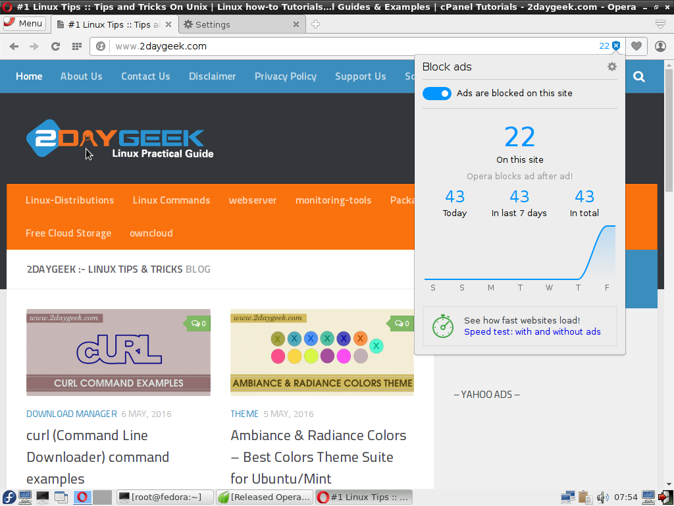Open the Fedora application menu

(x=9, y=497)
